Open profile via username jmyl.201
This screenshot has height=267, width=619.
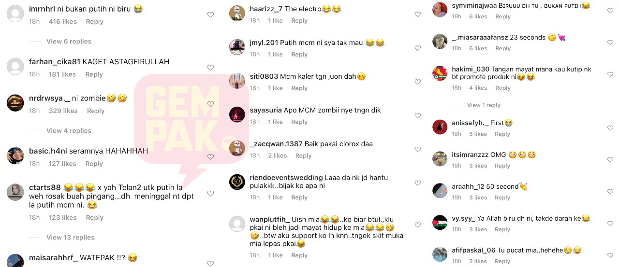click(264, 42)
